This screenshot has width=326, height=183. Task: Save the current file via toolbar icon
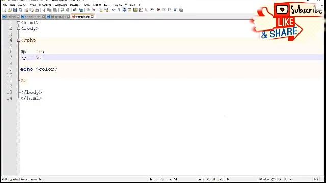(15, 10)
